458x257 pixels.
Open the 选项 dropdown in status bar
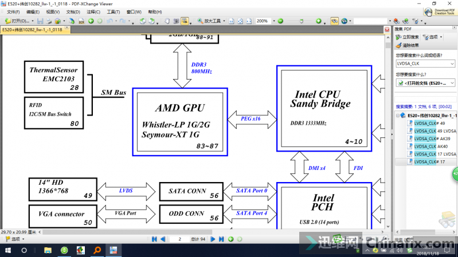pos(15,239)
